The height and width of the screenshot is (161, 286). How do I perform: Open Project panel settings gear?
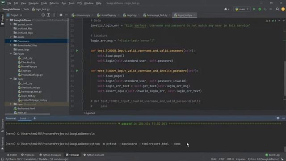pyautogui.click(x=61, y=15)
